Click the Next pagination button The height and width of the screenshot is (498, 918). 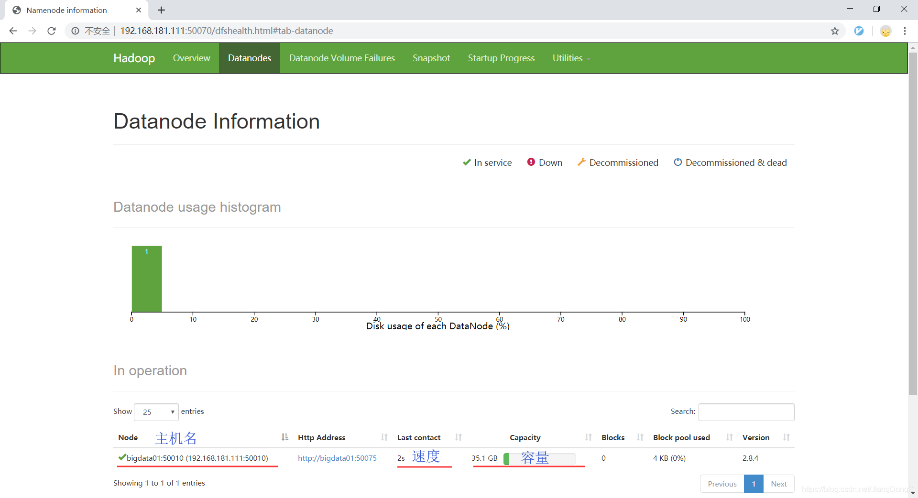[778, 484]
